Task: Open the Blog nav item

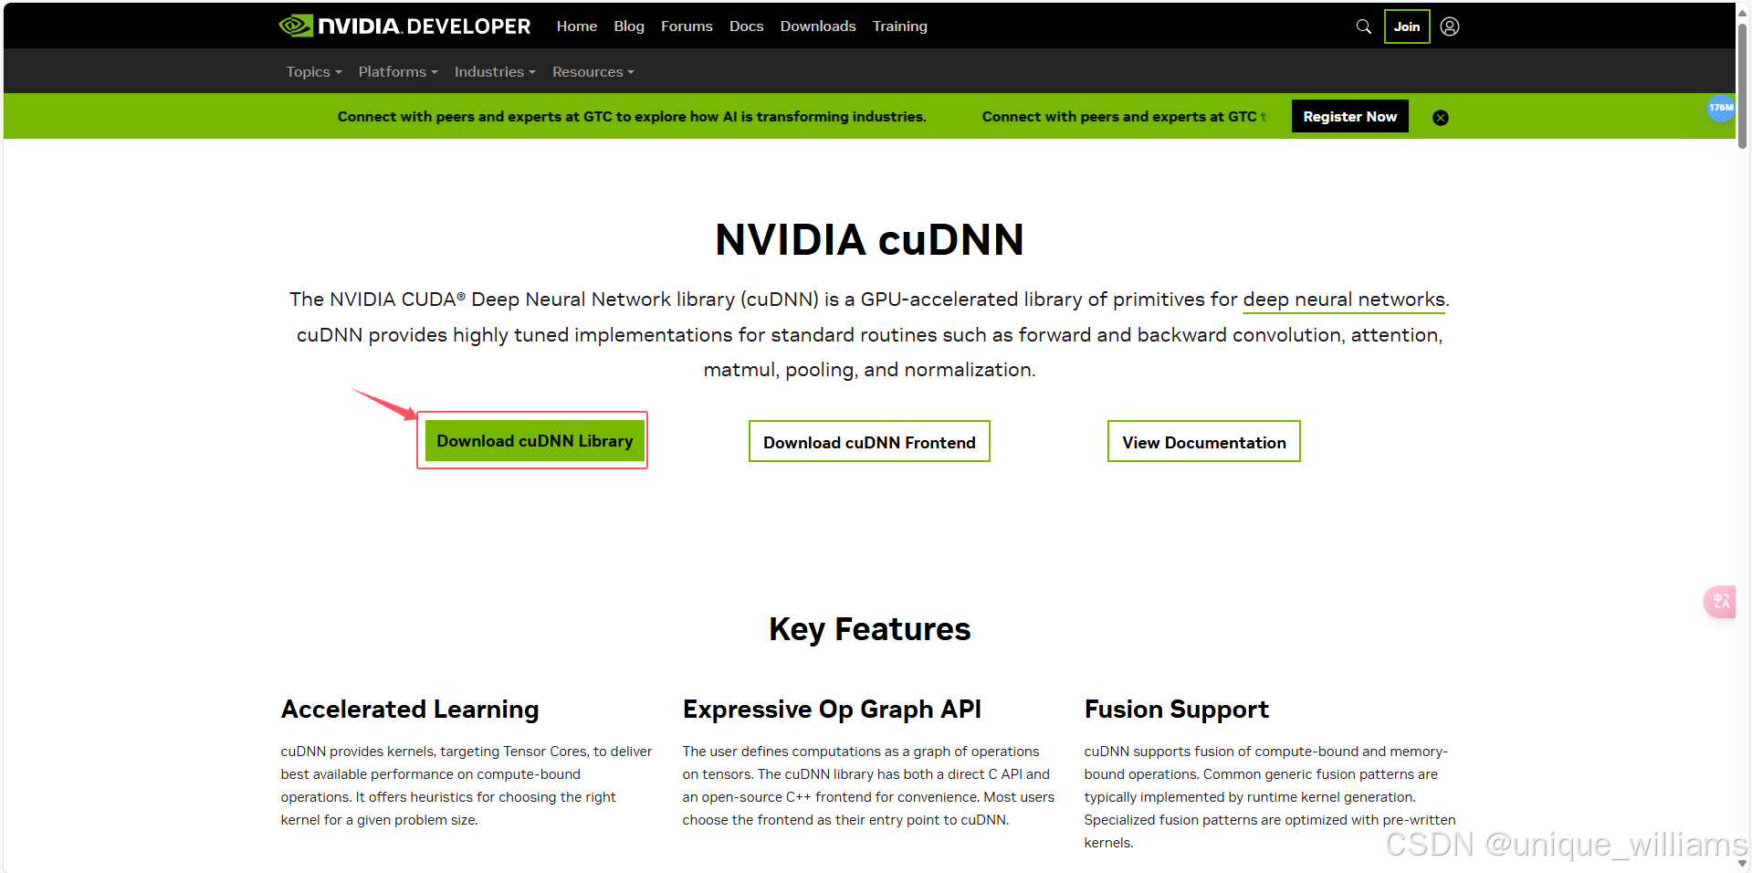Action: (629, 26)
